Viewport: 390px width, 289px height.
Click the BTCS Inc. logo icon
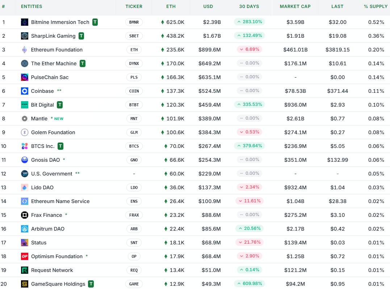click(x=24, y=146)
